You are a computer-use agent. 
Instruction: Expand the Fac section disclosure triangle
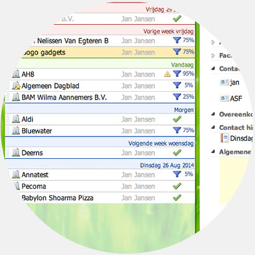213,55
